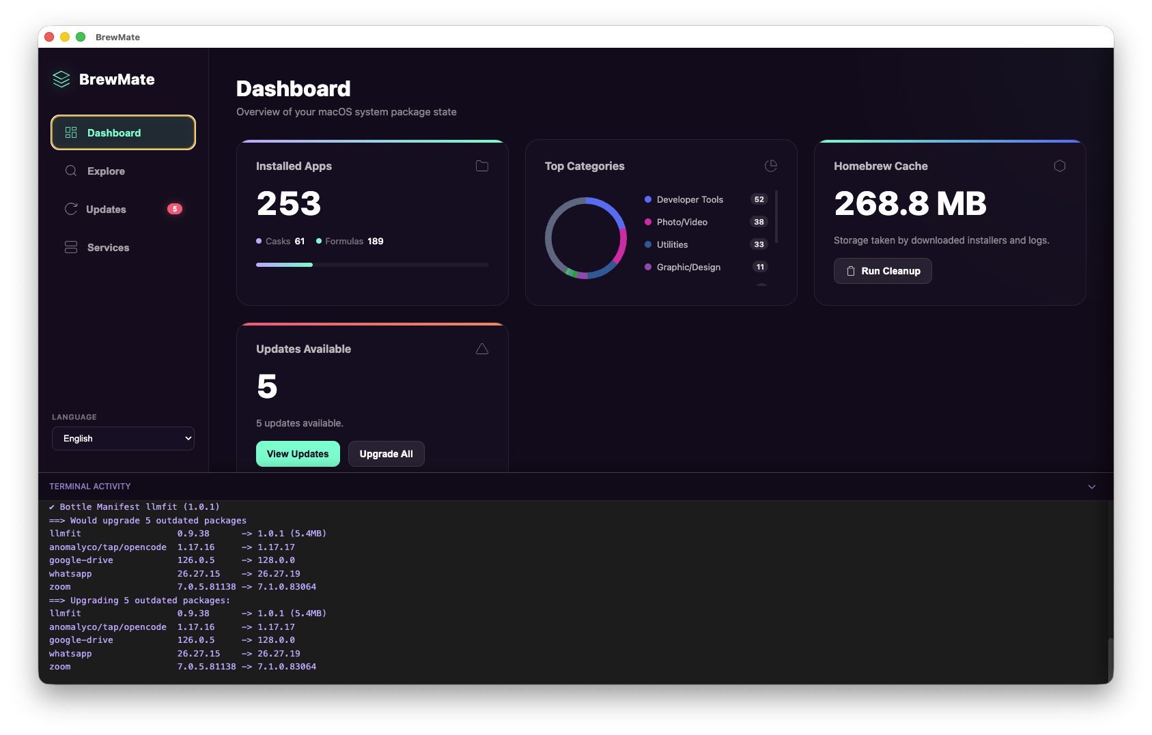Select the Graphic/Design category label
The width and height of the screenshot is (1152, 735).
pos(688,267)
